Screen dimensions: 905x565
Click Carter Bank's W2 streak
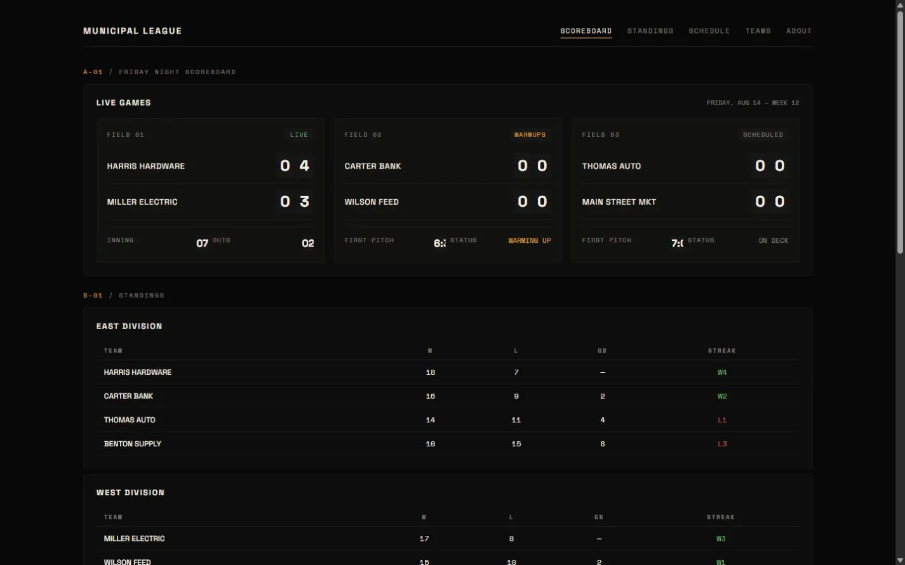tap(722, 396)
